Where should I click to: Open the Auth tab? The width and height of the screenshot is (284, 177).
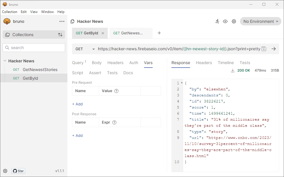point(134,63)
